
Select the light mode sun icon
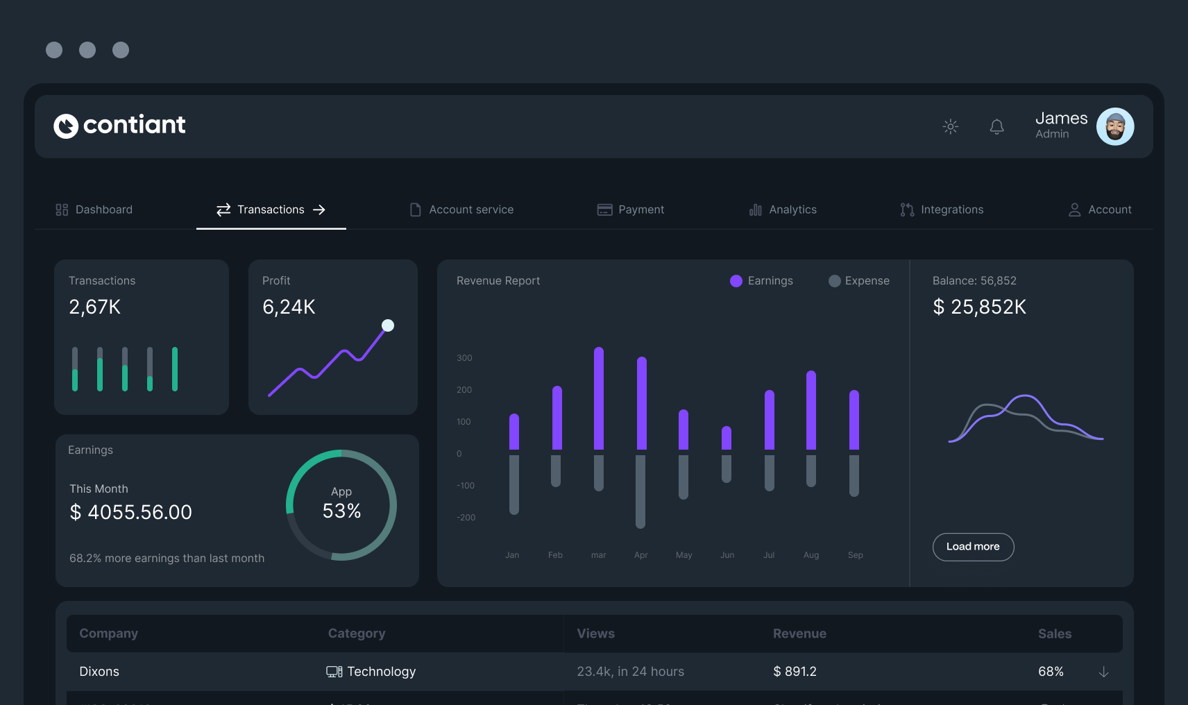(x=950, y=126)
